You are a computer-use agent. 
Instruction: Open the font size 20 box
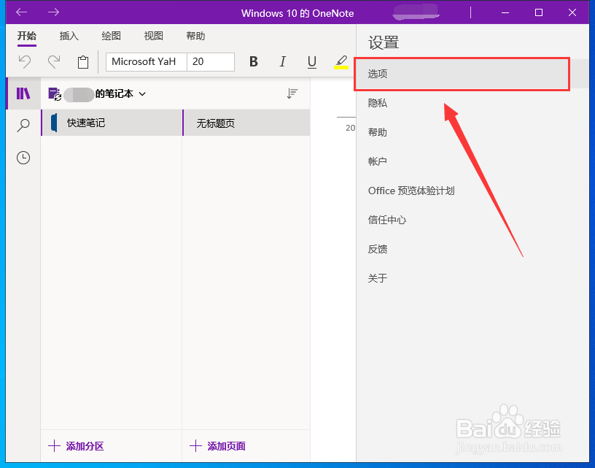click(211, 62)
